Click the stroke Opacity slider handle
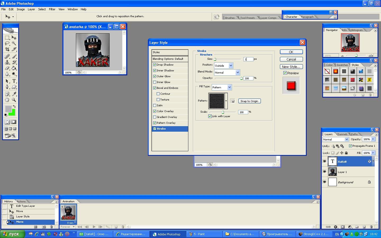This screenshot has width=381, height=238. click(241, 78)
